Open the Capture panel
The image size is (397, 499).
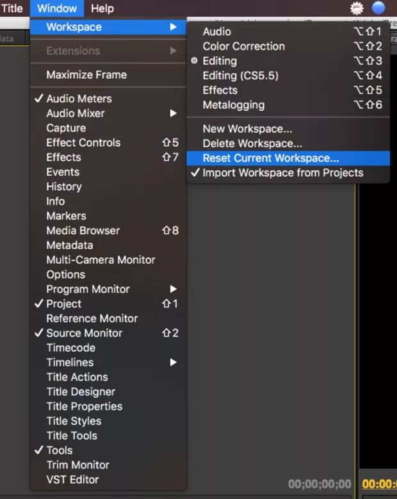click(x=108, y=128)
